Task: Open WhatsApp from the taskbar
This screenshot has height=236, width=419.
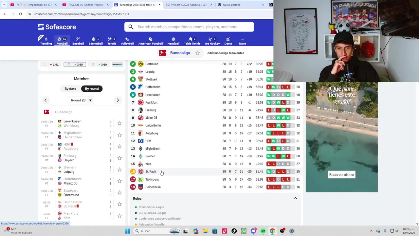Action: coord(244,231)
